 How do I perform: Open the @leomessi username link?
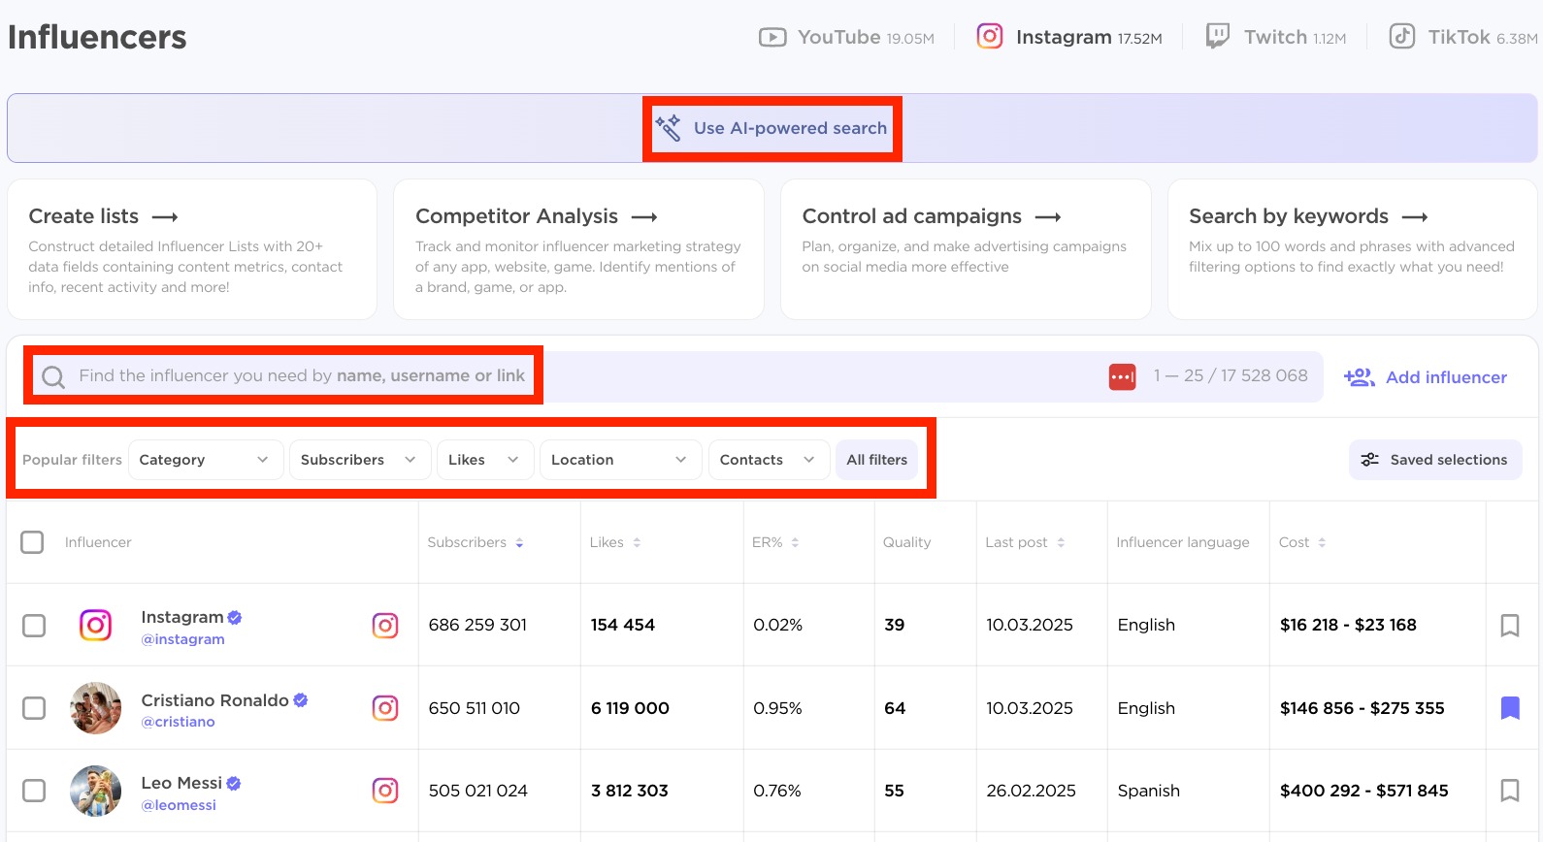point(179,805)
